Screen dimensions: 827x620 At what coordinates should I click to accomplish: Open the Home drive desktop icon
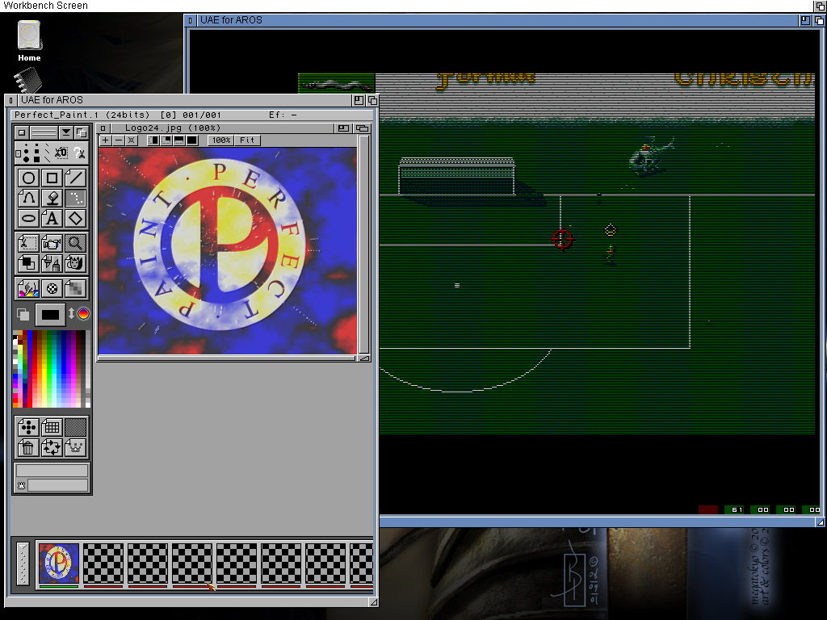(29, 40)
